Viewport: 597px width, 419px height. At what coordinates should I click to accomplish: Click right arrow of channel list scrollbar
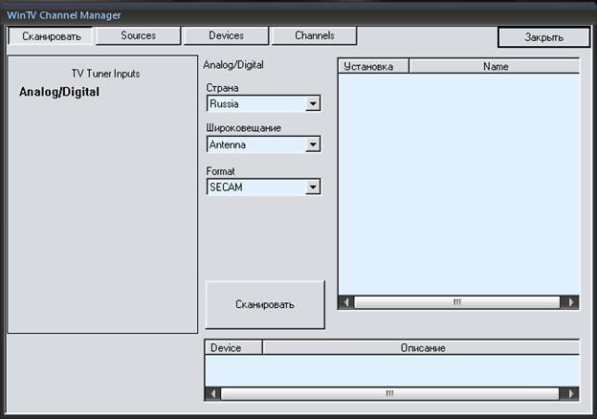point(570,302)
